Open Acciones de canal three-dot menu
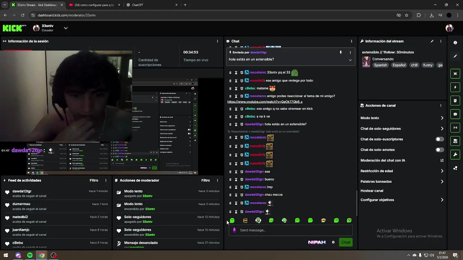This screenshot has width=463, height=260. click(x=441, y=105)
